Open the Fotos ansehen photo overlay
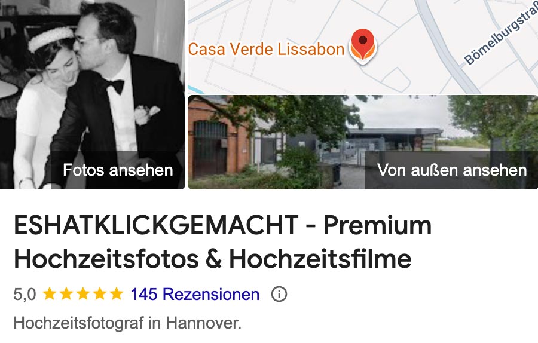Image resolution: width=538 pixels, height=343 pixels. pyautogui.click(x=118, y=170)
